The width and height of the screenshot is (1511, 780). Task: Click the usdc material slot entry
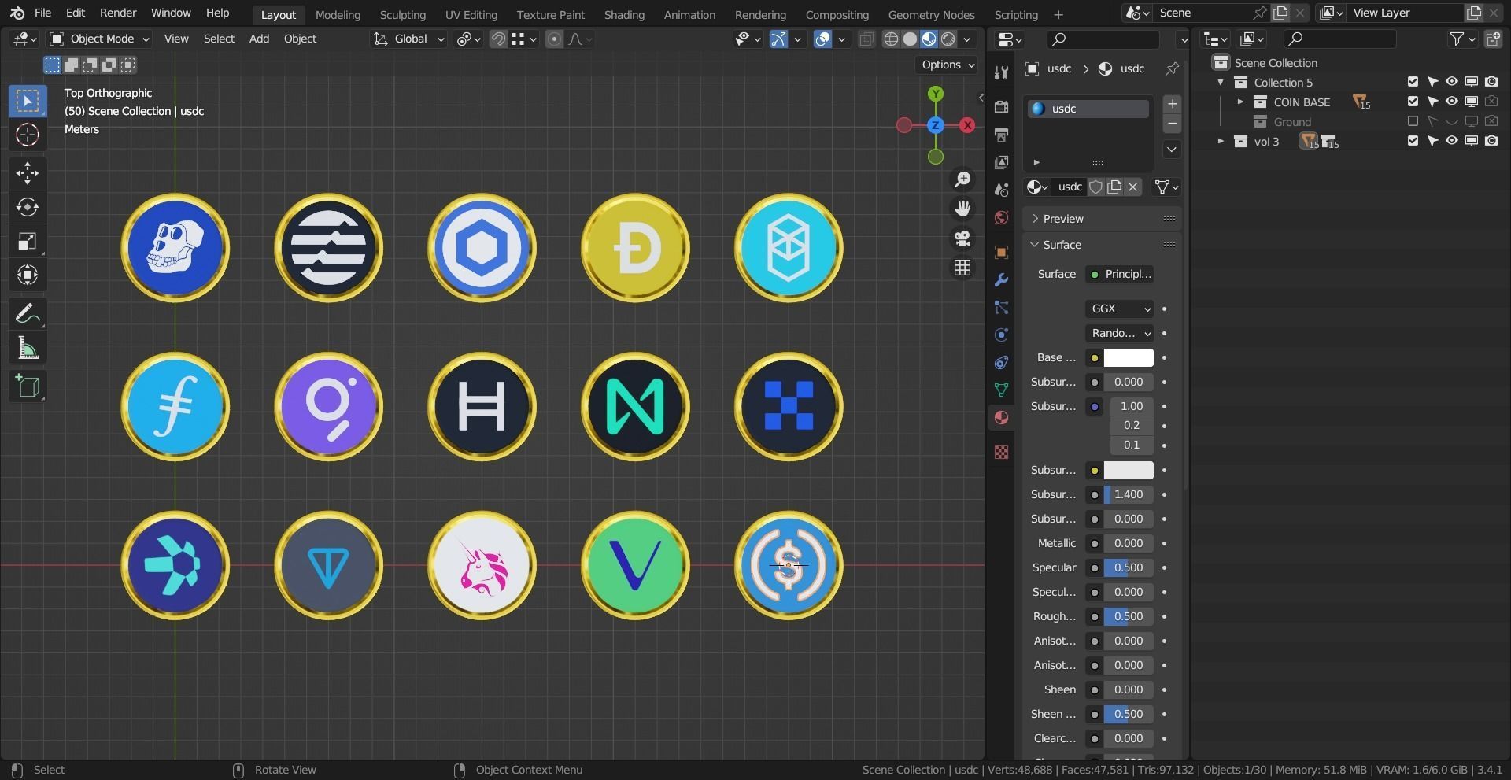(x=1088, y=109)
